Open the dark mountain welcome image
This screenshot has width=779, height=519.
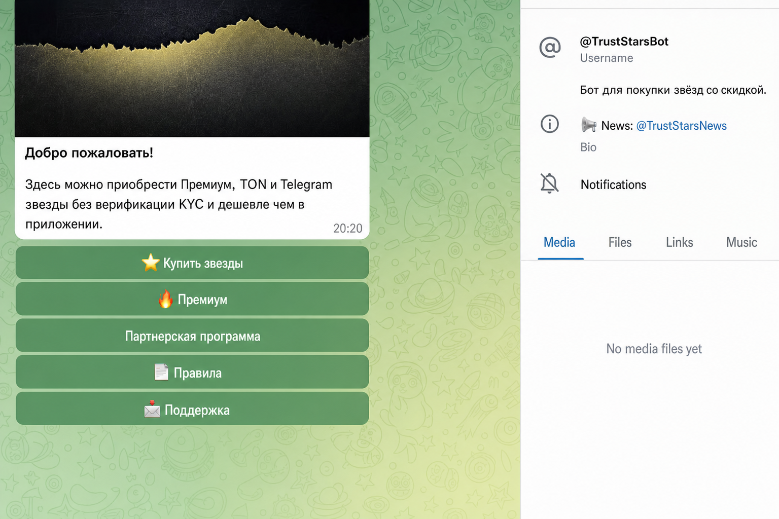click(x=192, y=68)
